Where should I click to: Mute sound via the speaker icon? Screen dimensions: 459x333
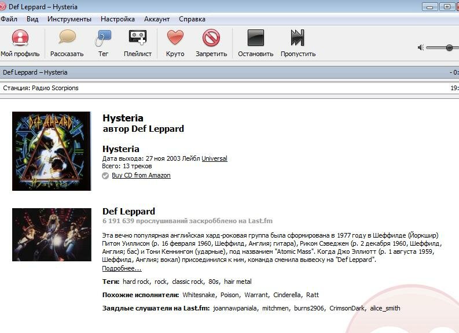(x=421, y=47)
